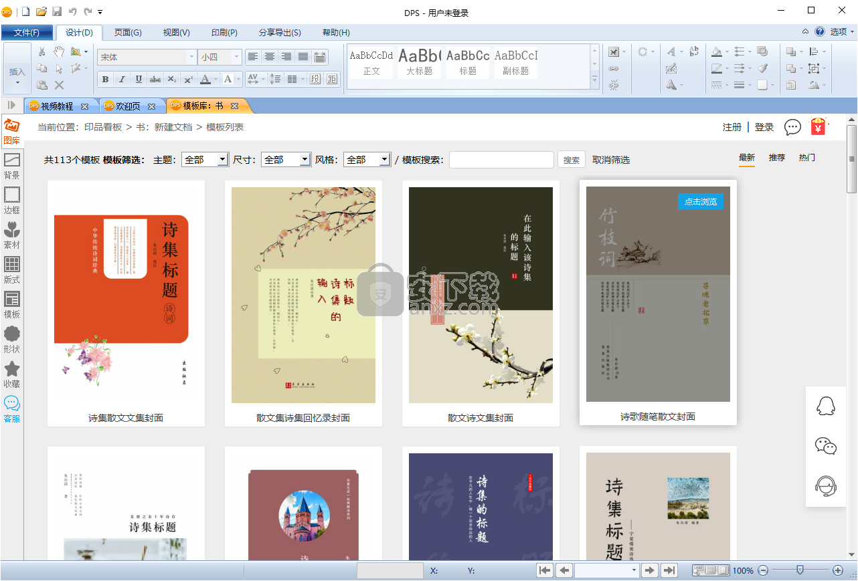The width and height of the screenshot is (858, 581).
Task: Click the zoom out minus button
Action: [762, 570]
